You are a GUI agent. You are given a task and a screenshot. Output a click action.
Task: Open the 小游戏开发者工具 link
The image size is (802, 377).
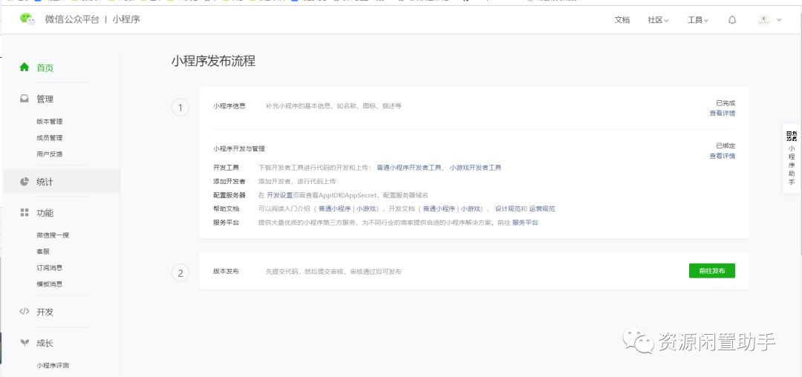point(476,168)
